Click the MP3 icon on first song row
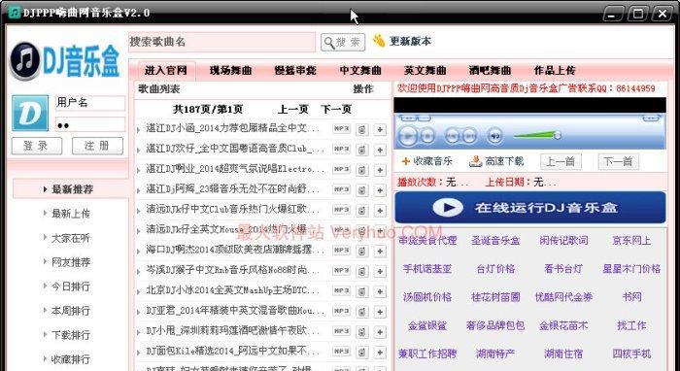The width and height of the screenshot is (680, 371). click(x=341, y=129)
